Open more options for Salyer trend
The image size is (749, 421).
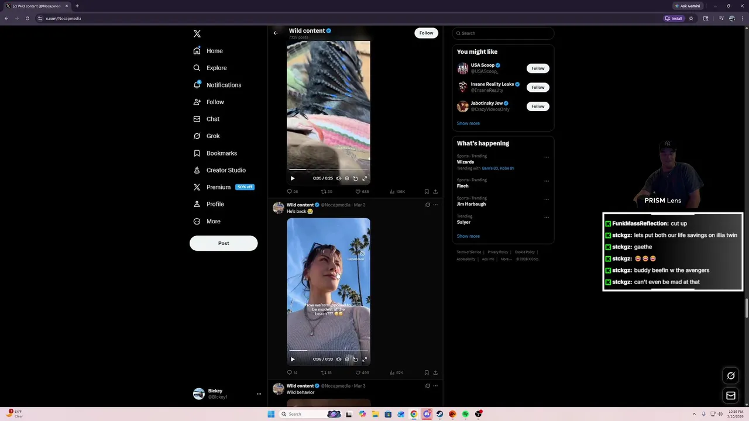(547, 217)
